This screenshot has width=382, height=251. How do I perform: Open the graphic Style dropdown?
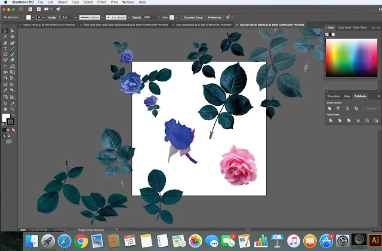point(177,17)
